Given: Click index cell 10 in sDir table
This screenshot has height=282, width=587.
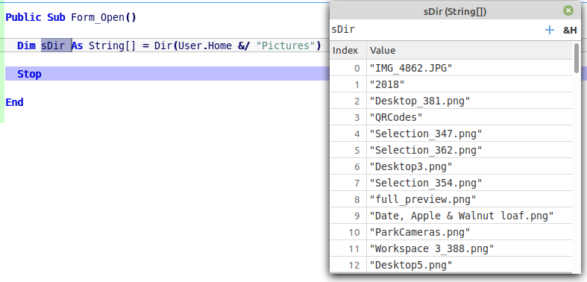Looking at the screenshot, I should [348, 232].
